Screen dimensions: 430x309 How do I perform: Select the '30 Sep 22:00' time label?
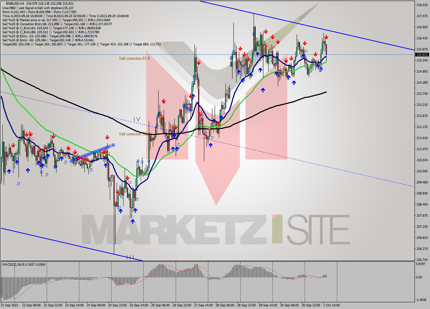pyautogui.click(x=311, y=305)
